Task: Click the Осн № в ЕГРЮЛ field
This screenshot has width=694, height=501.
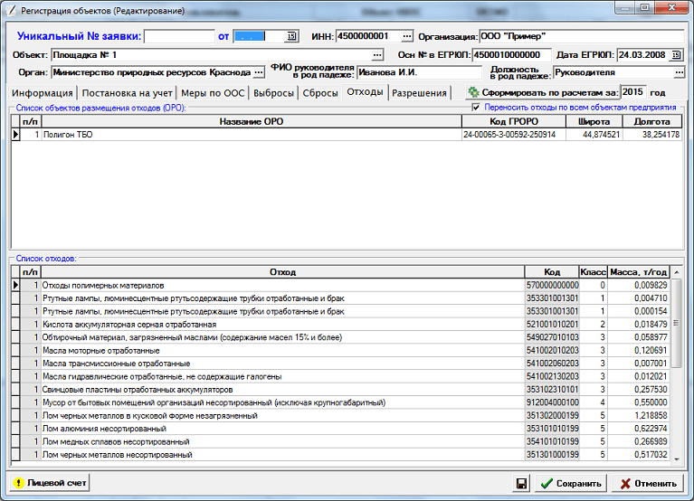Action: (511, 55)
